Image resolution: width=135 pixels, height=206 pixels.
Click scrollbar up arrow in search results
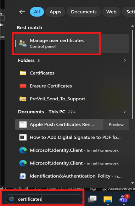tap(133, 26)
